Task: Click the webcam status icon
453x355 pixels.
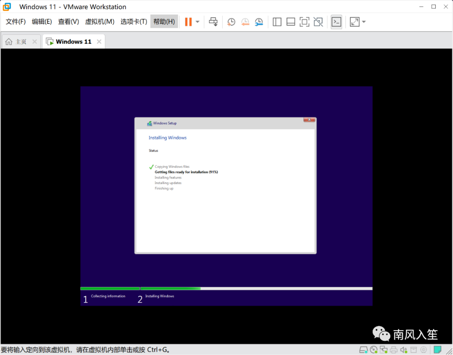Action: (x=424, y=350)
